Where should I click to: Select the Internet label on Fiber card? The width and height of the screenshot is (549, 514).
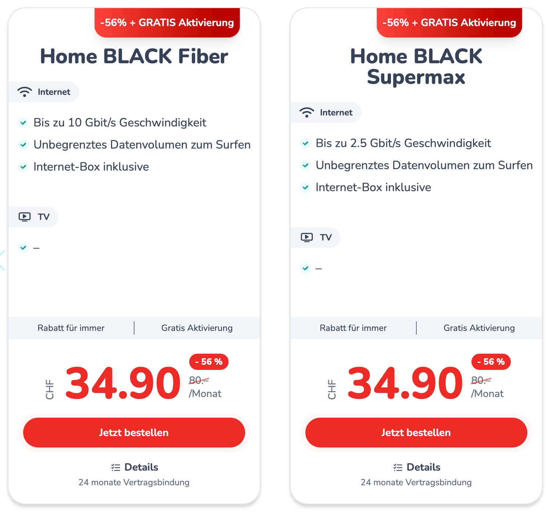tap(54, 92)
